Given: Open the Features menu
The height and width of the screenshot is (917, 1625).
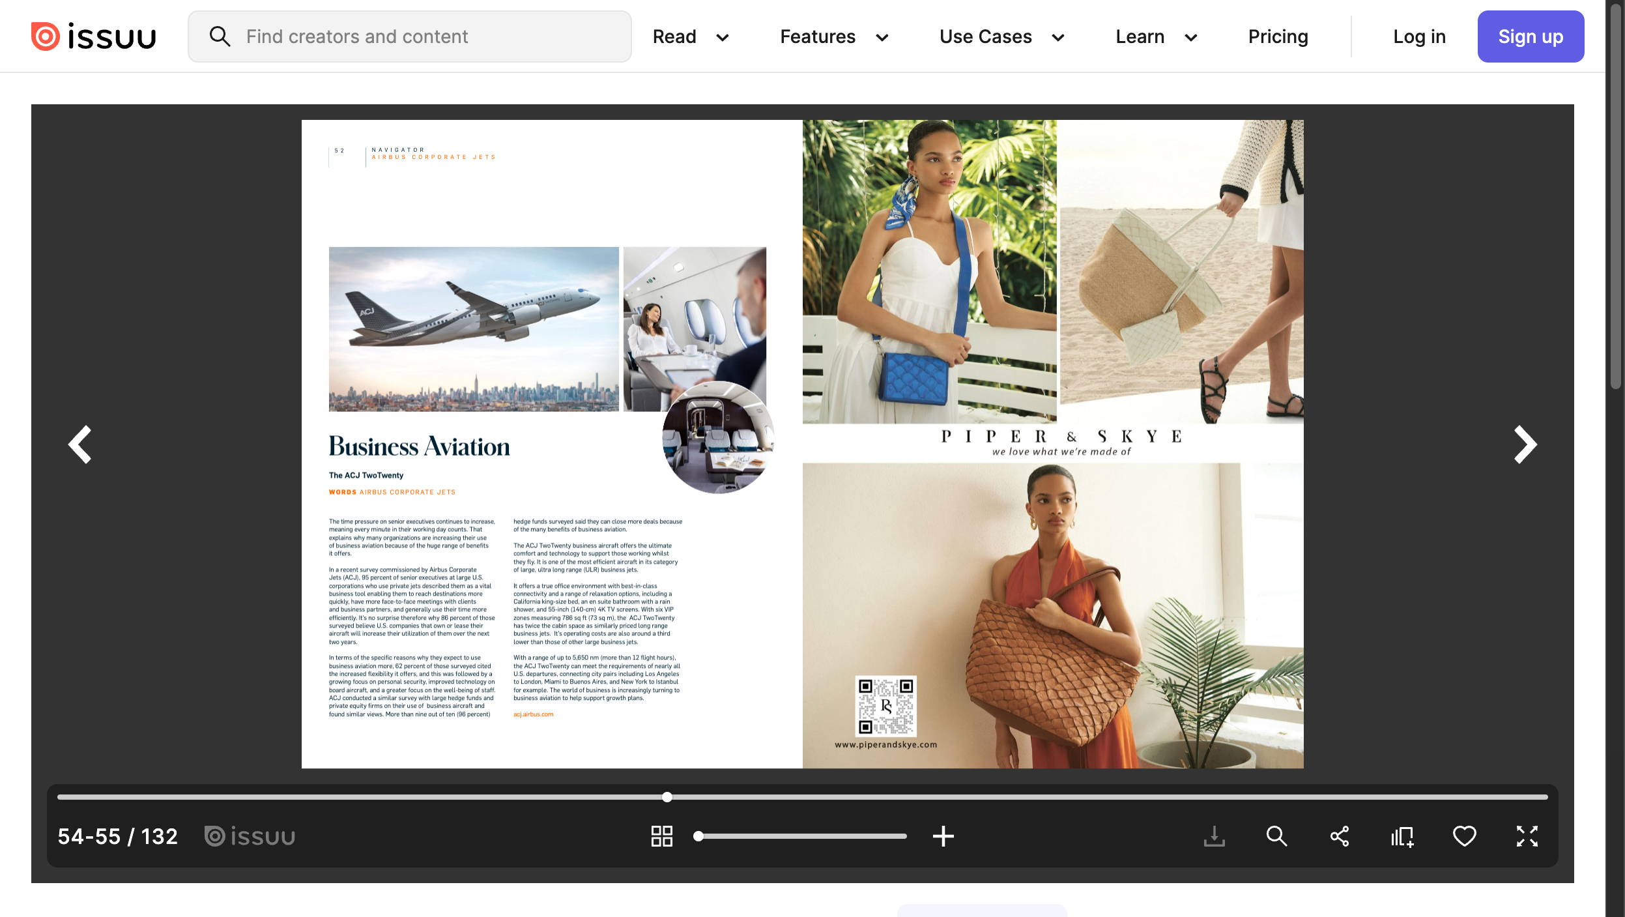Looking at the screenshot, I should [x=818, y=36].
